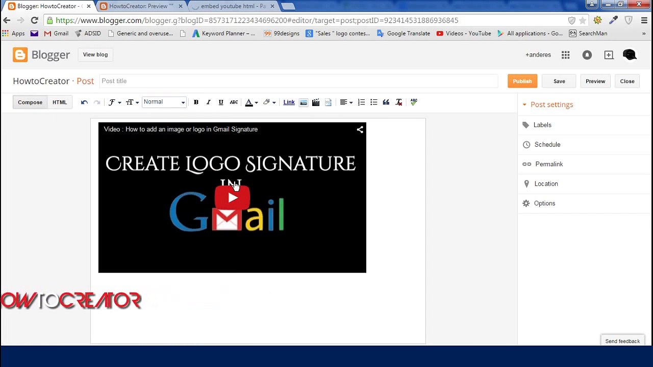Open Google notifications bell
653x367 pixels.
(587, 55)
